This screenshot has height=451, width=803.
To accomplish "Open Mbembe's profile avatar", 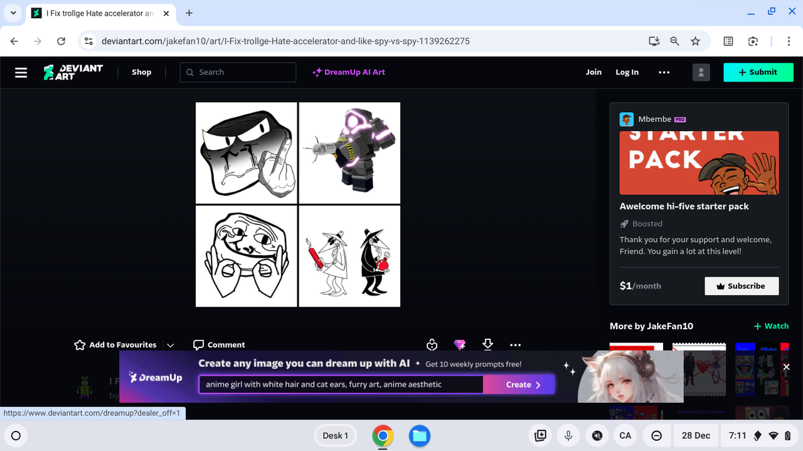I will pyautogui.click(x=626, y=119).
